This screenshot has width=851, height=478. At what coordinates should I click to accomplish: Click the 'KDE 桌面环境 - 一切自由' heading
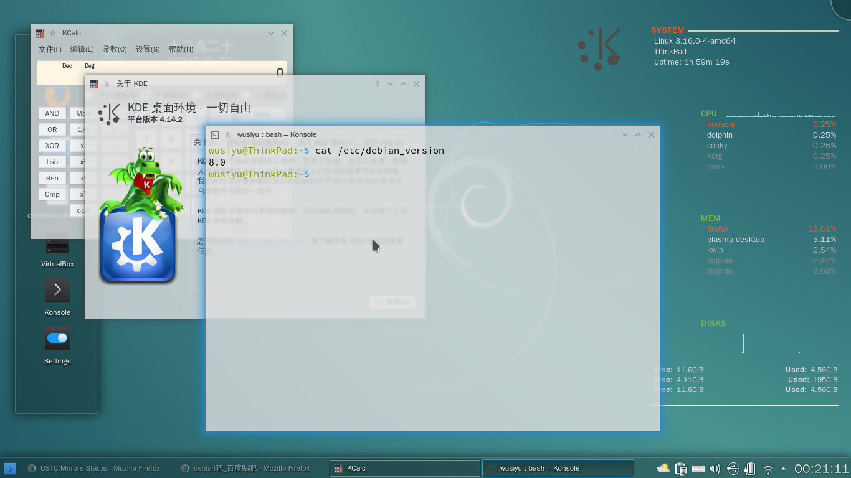point(189,108)
